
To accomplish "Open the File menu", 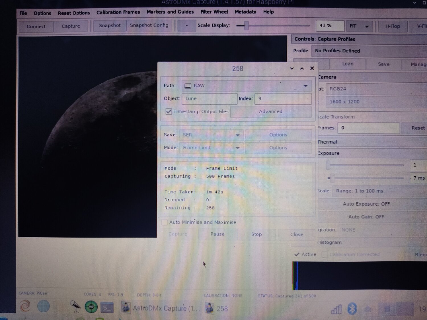I will (23, 13).
